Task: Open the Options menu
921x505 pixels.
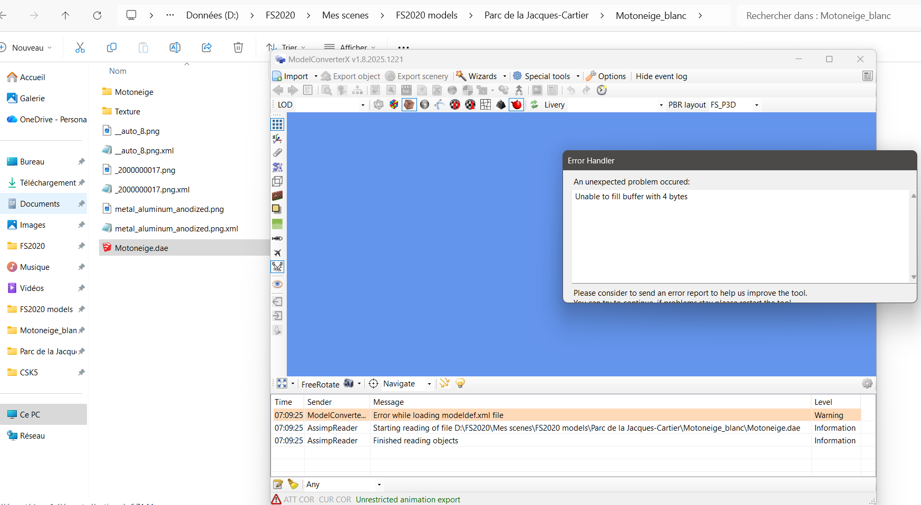Action: point(606,76)
